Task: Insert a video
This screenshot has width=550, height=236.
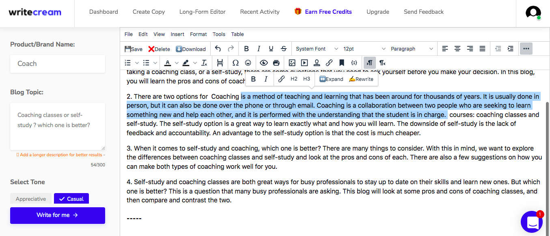Action: (x=304, y=63)
